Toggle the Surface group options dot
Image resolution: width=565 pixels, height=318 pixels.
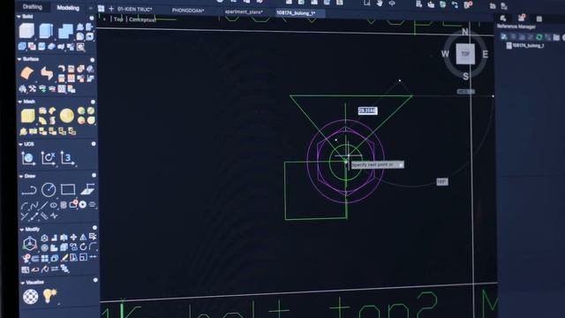(x=92, y=60)
